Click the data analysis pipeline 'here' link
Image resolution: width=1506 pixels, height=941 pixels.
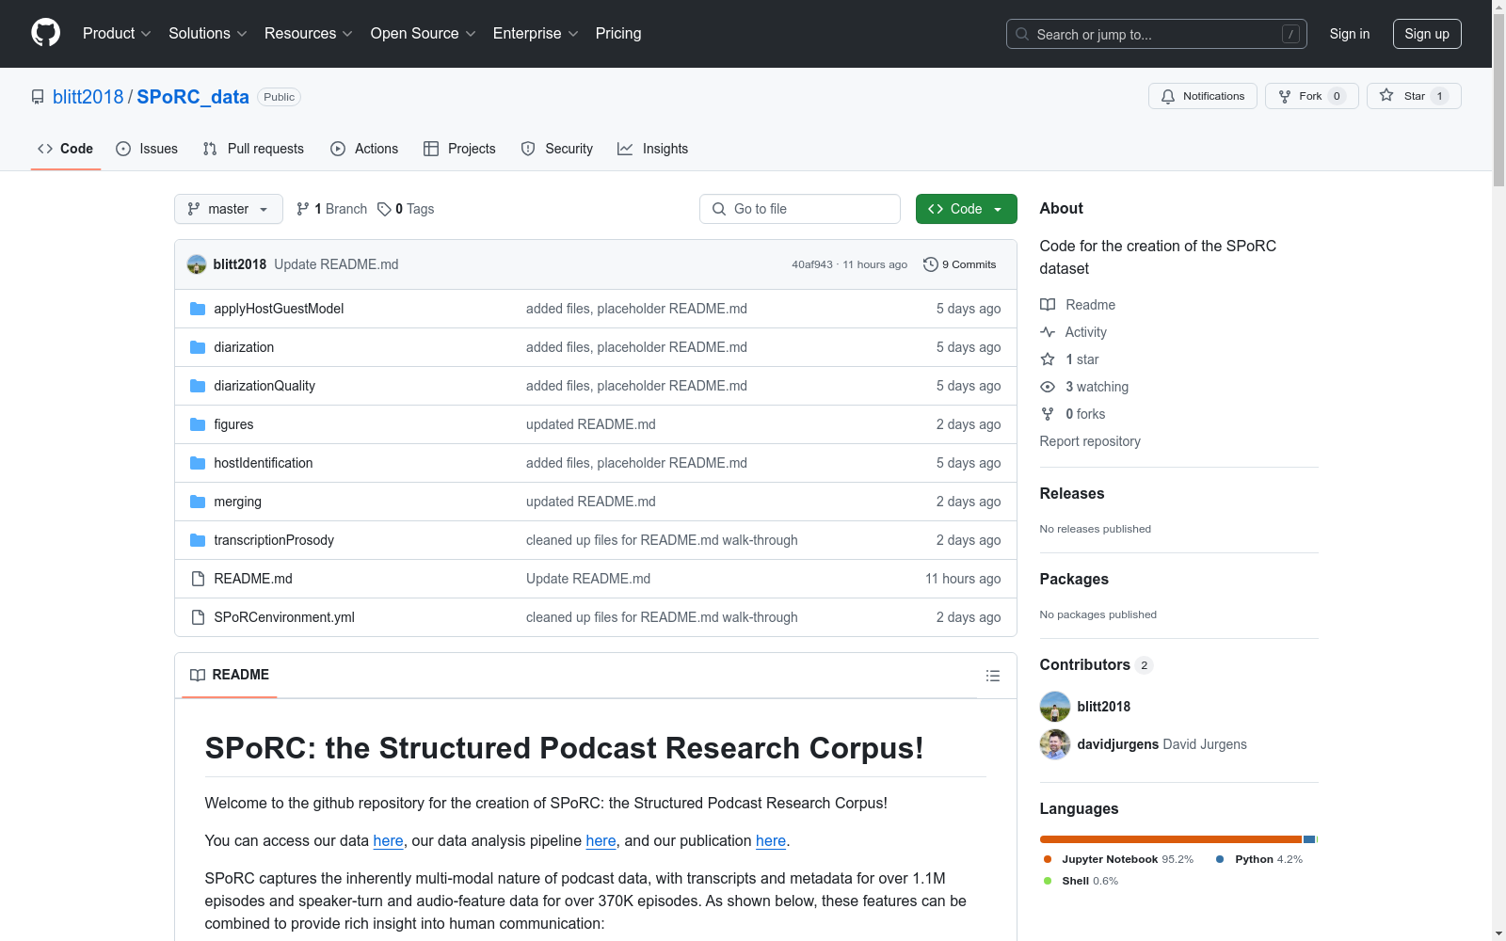point(601,841)
